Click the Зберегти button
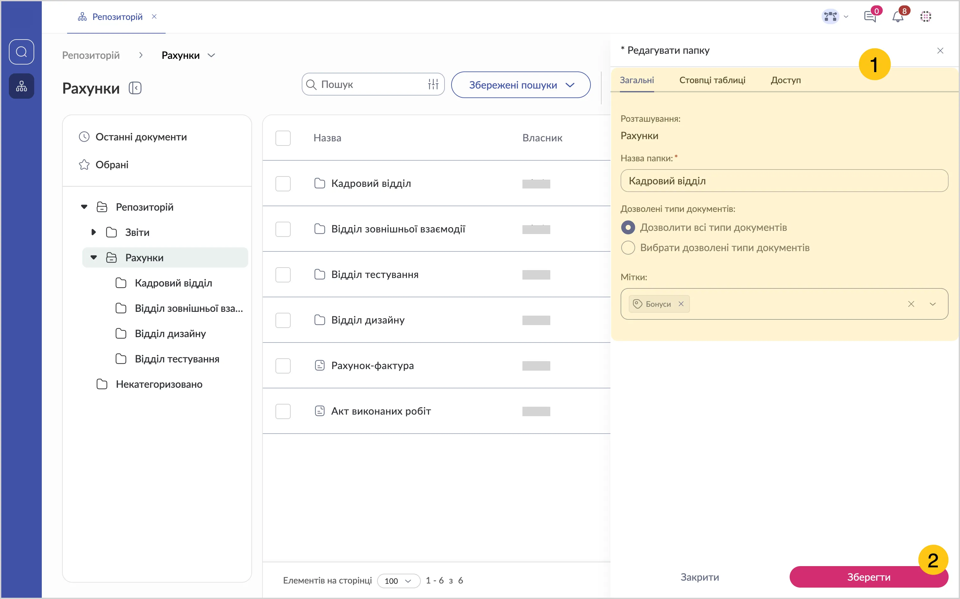The width and height of the screenshot is (960, 599). click(x=868, y=577)
